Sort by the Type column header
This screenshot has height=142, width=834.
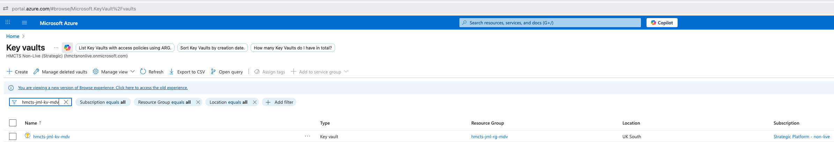[325, 123]
